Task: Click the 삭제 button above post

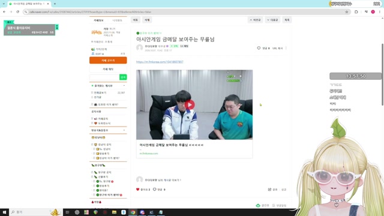Action: tap(147, 20)
